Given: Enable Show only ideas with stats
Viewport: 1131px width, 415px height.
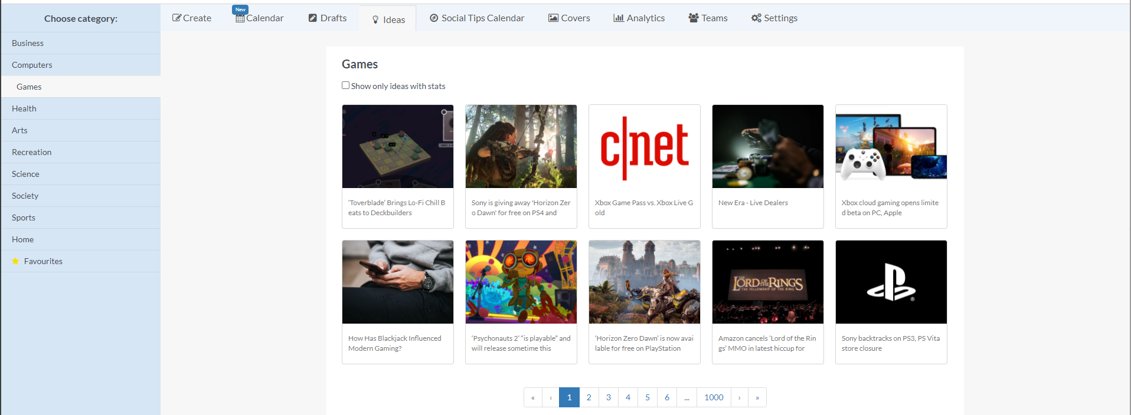Looking at the screenshot, I should click(346, 85).
